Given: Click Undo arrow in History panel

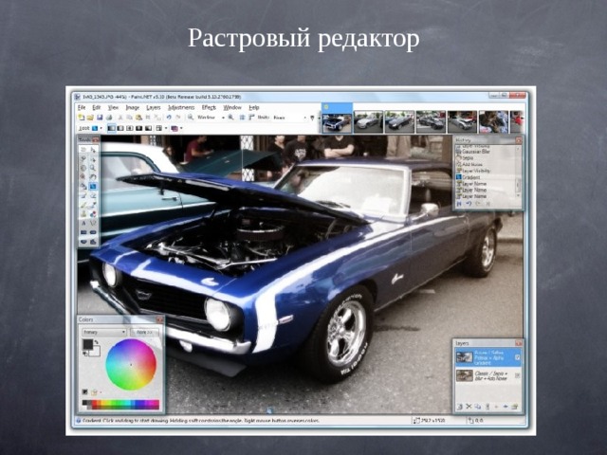Looking at the screenshot, I should coord(469,203).
